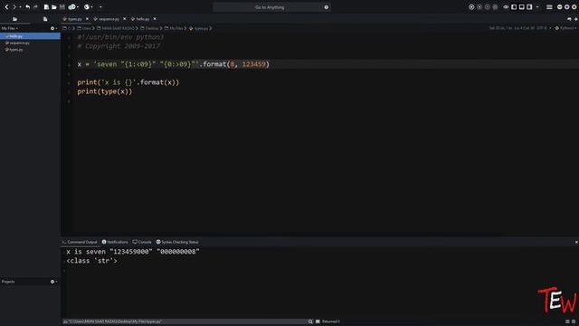Click the stop icon next to Returned 0
Image resolution: width=579 pixels, height=326 pixels.
pos(318,321)
